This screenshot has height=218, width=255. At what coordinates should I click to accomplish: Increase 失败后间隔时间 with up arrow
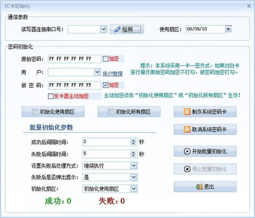[x=133, y=152]
